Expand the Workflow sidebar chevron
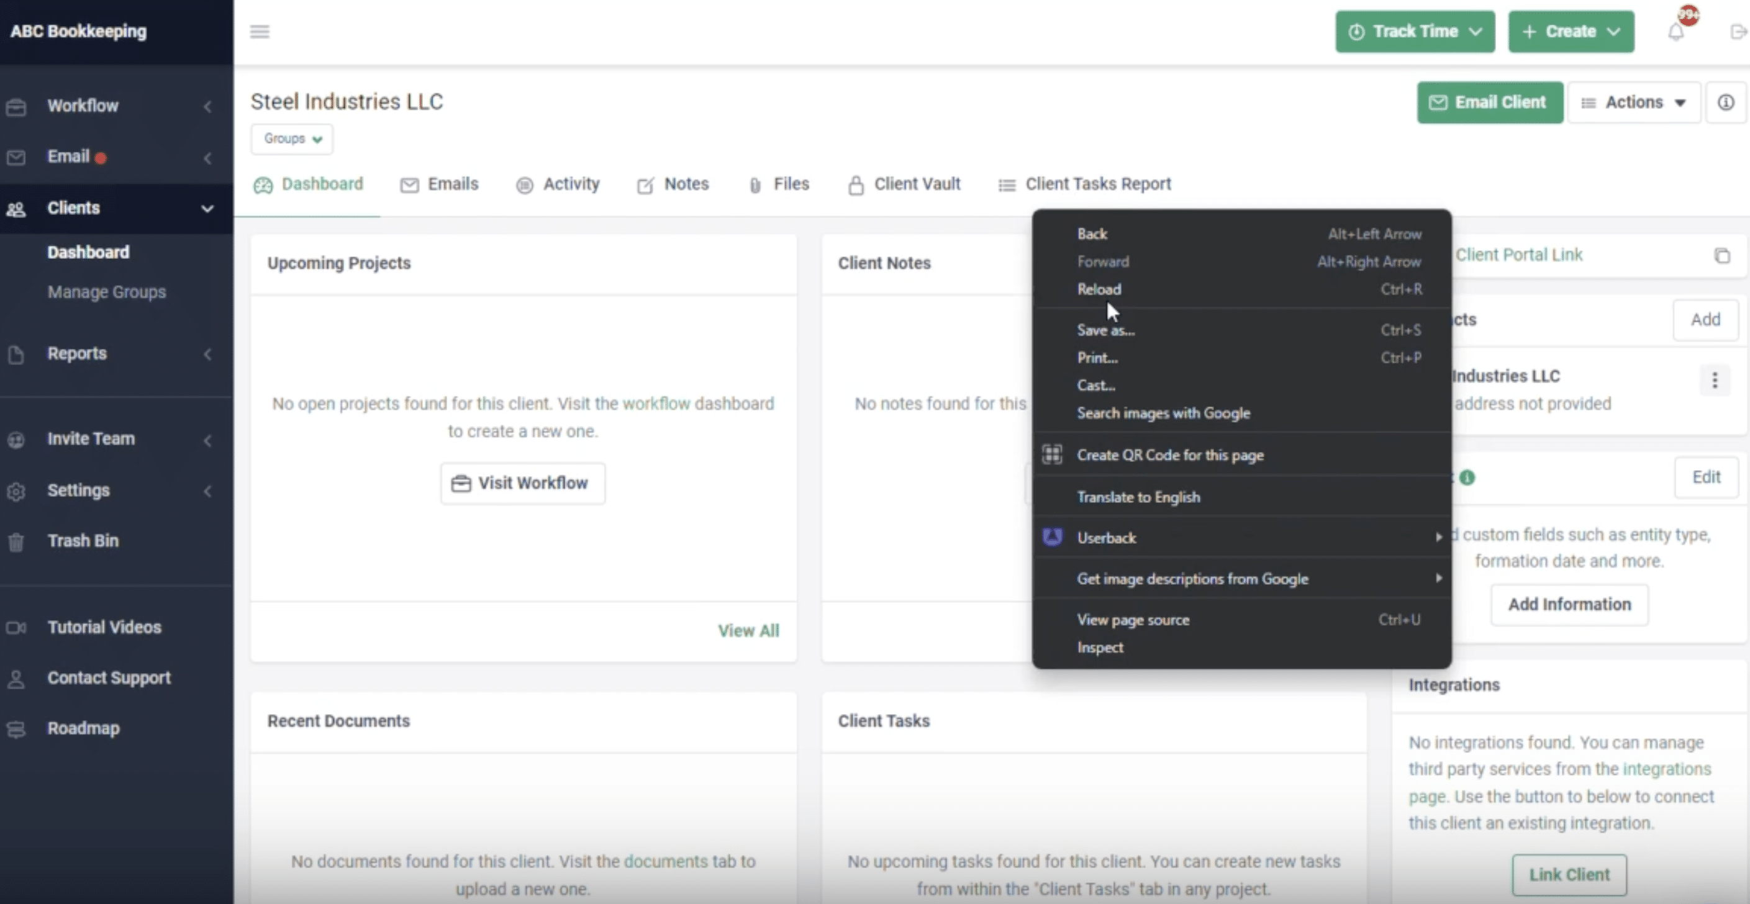This screenshot has height=904, width=1750. [x=208, y=107]
